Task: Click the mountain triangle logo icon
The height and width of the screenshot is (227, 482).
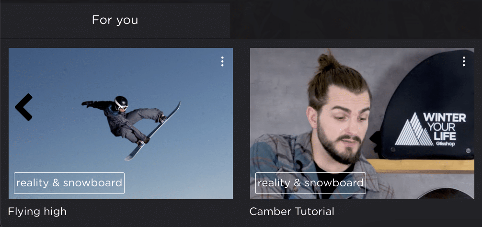Action: tap(414, 129)
